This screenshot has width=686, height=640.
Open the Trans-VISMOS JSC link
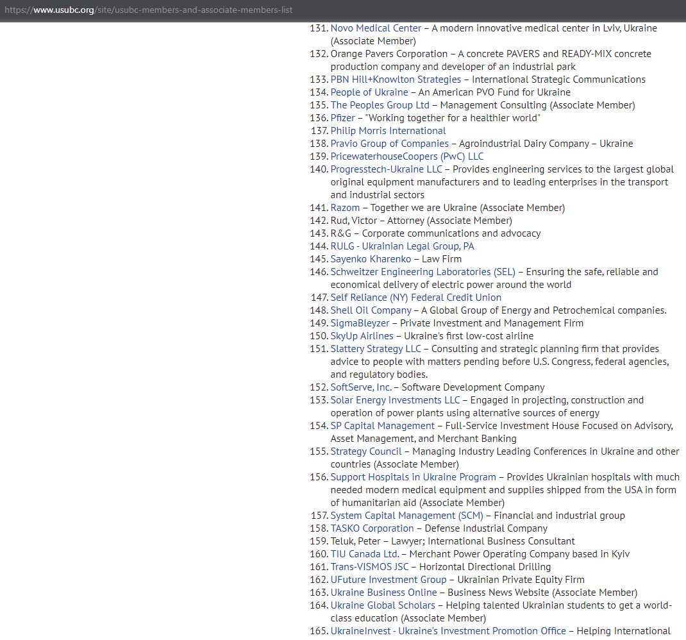(x=370, y=567)
